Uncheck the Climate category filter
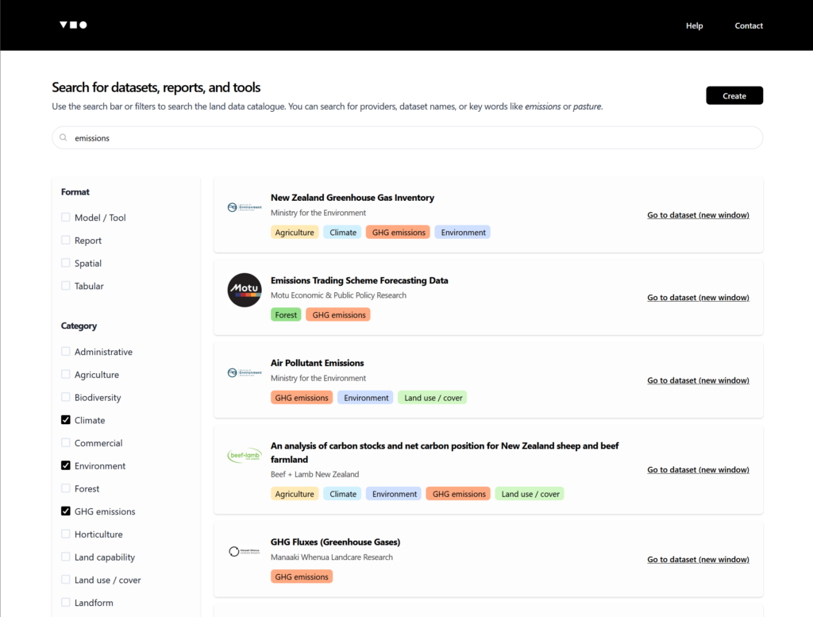 pos(66,420)
